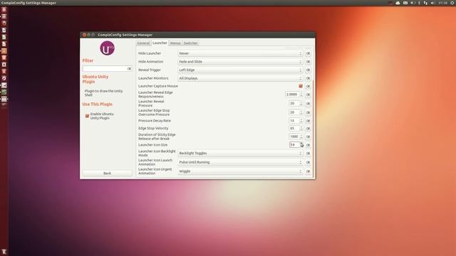Select the Launcher tab
This screenshot has height=256, width=456.
coord(160,43)
